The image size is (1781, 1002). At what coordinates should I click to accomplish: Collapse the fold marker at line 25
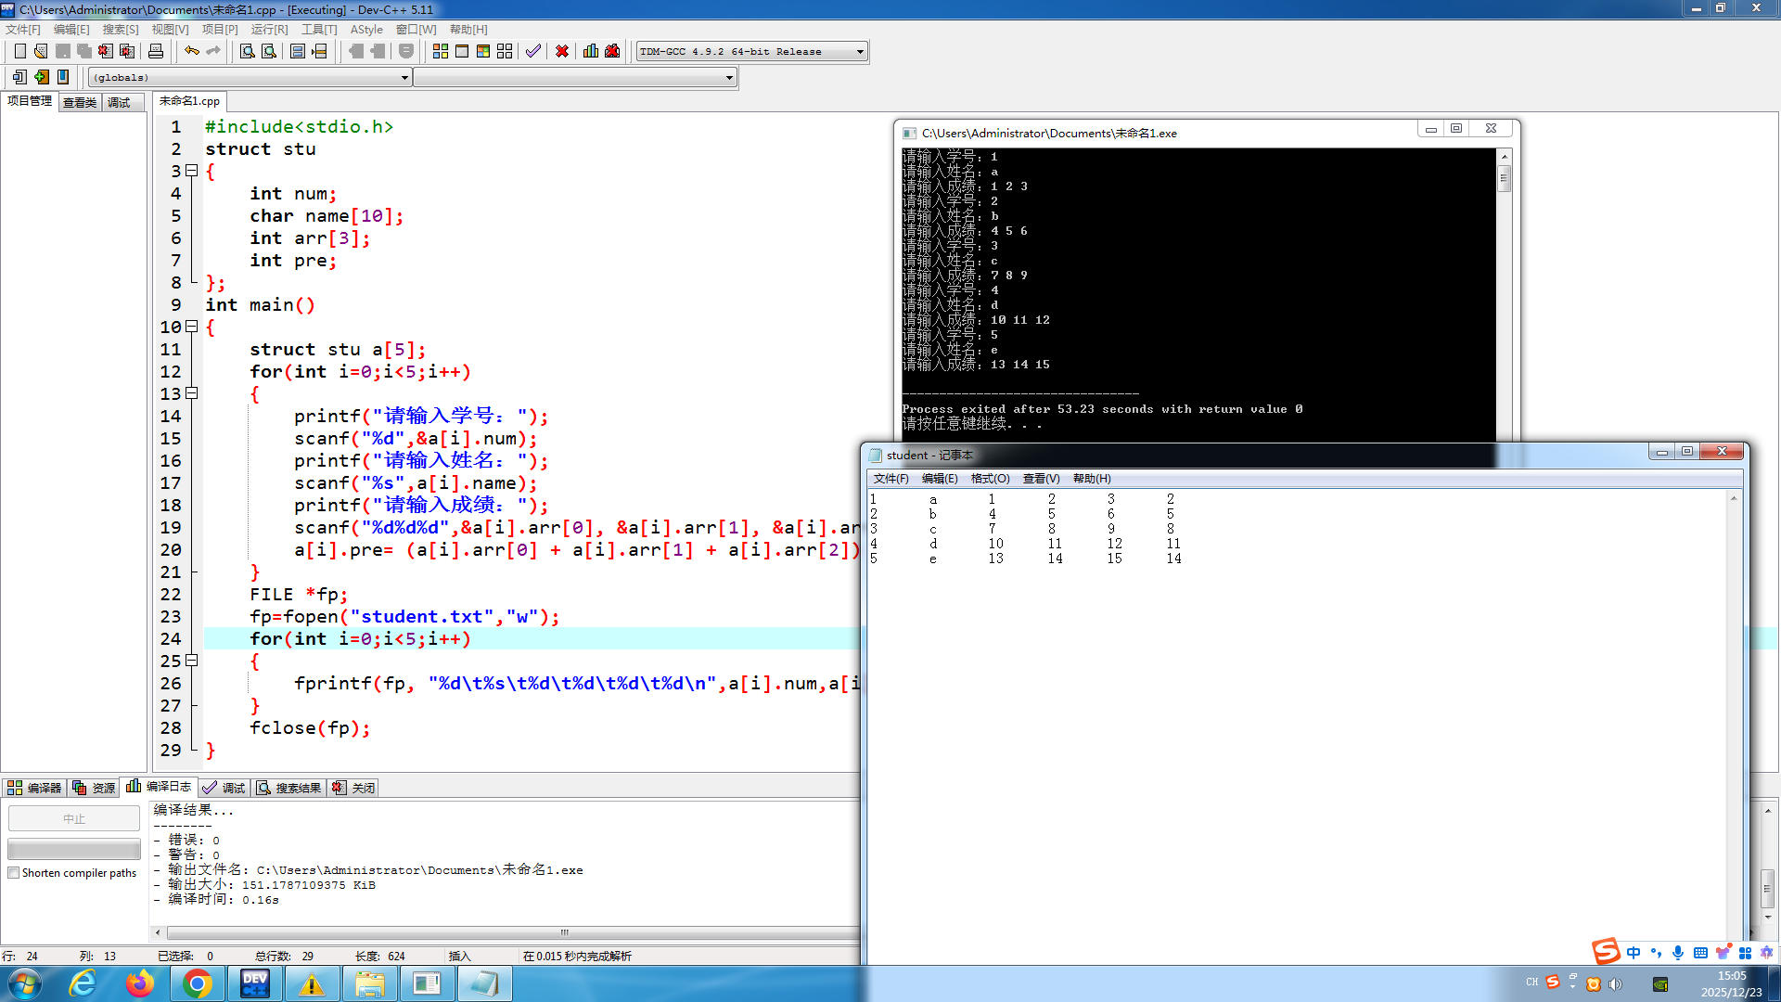(x=192, y=661)
